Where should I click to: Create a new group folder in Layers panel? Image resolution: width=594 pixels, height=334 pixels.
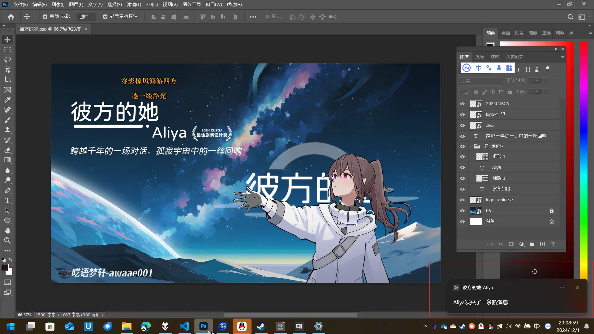pos(532,244)
